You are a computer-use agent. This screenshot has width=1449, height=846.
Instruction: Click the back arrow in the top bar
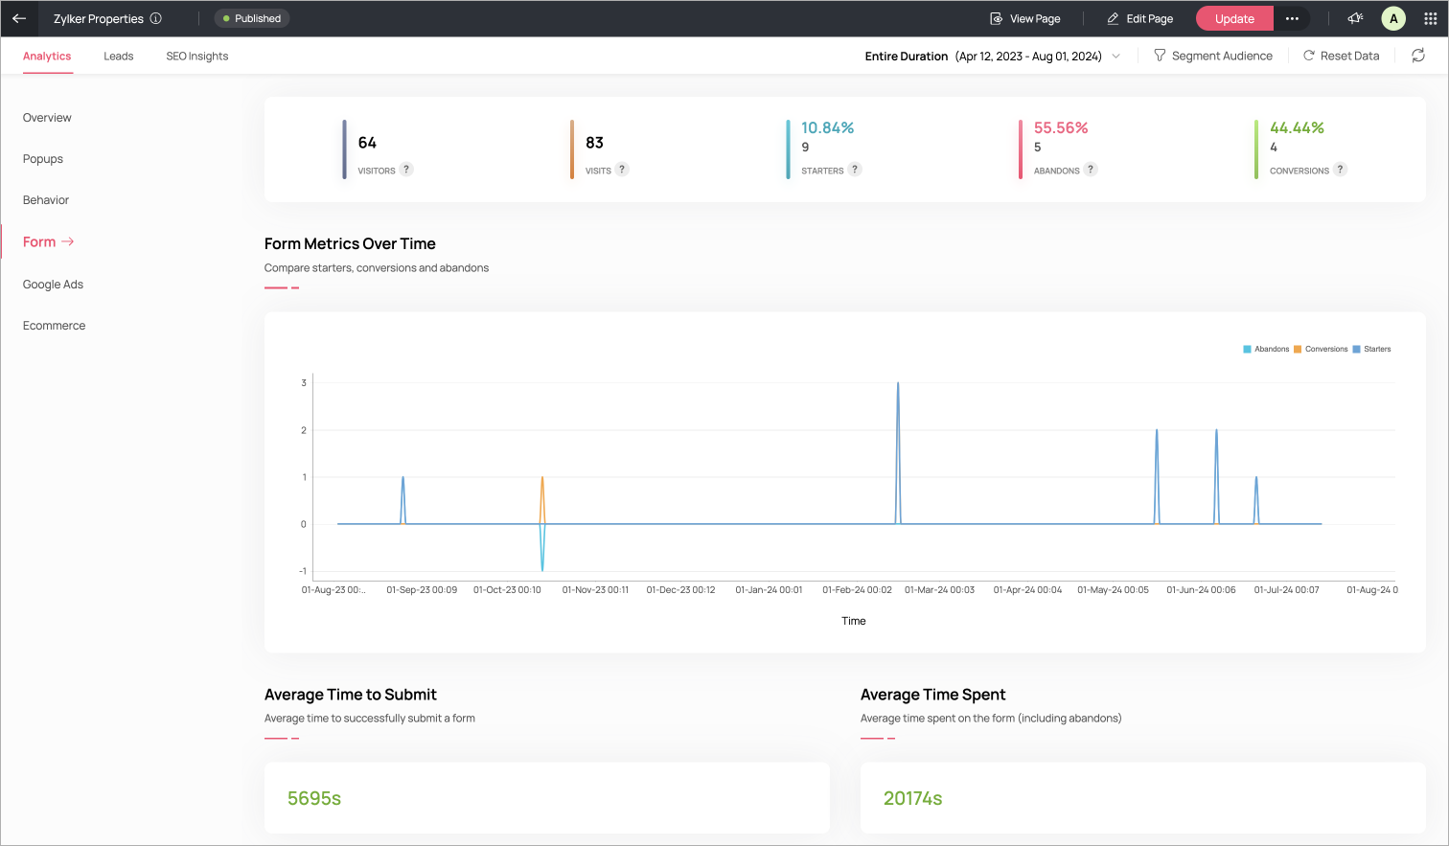tap(19, 18)
